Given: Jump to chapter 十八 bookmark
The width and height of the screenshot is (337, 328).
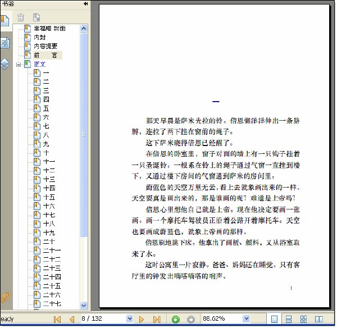Looking at the screenshot, I should click(x=49, y=224).
